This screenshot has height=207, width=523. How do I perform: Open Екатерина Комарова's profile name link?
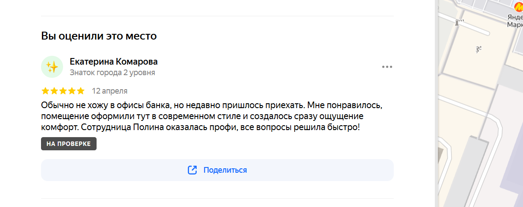point(114,62)
